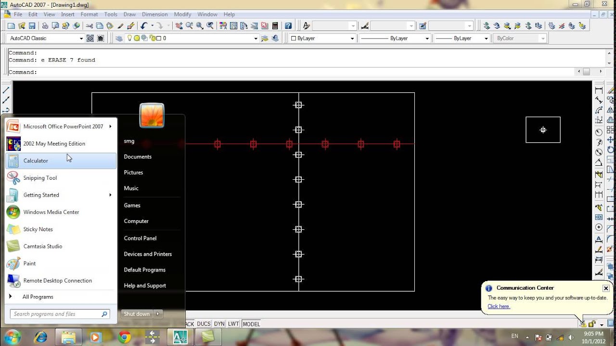Expand the Shut down options arrow
The height and width of the screenshot is (346, 616).
(x=157, y=314)
